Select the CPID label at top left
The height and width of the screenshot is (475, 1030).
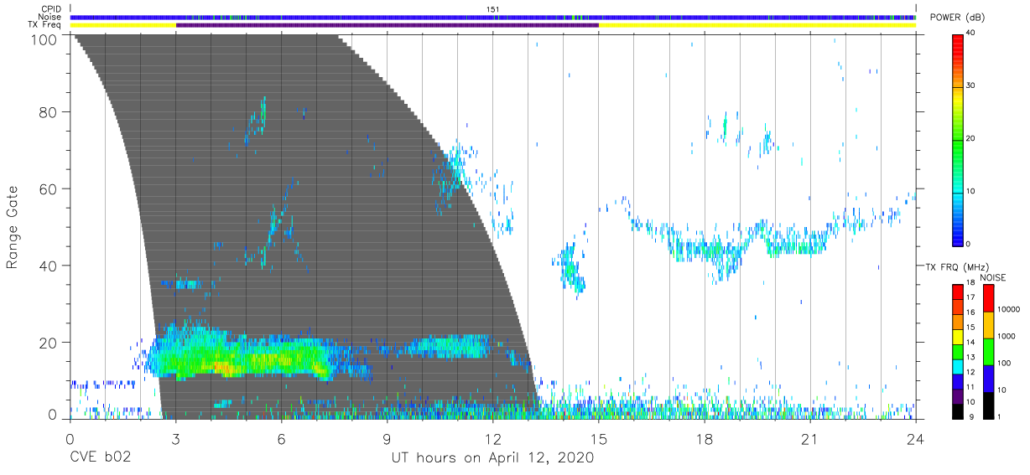(x=52, y=9)
